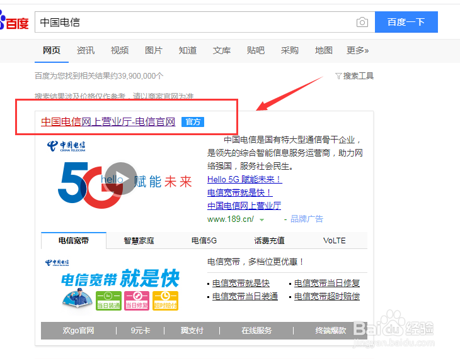
Task: Select the VoLTE card tab
Action: (x=335, y=240)
